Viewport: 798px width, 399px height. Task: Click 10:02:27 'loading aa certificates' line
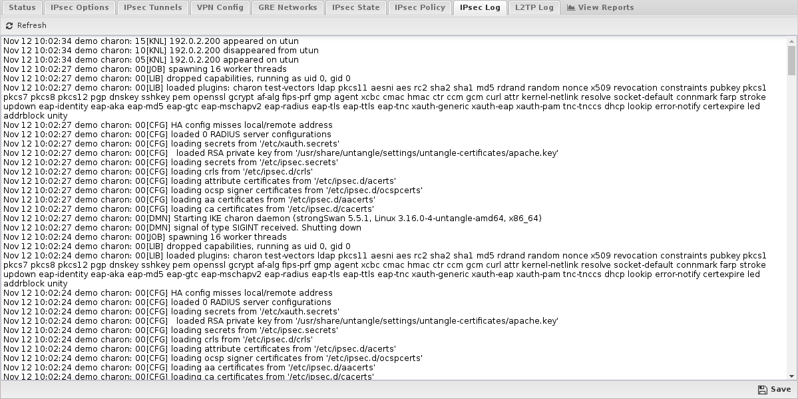[x=189, y=200]
